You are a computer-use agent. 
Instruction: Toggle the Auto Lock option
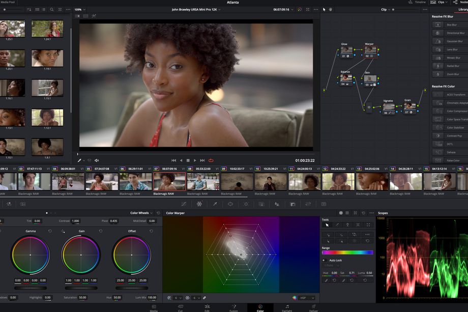coord(325,260)
